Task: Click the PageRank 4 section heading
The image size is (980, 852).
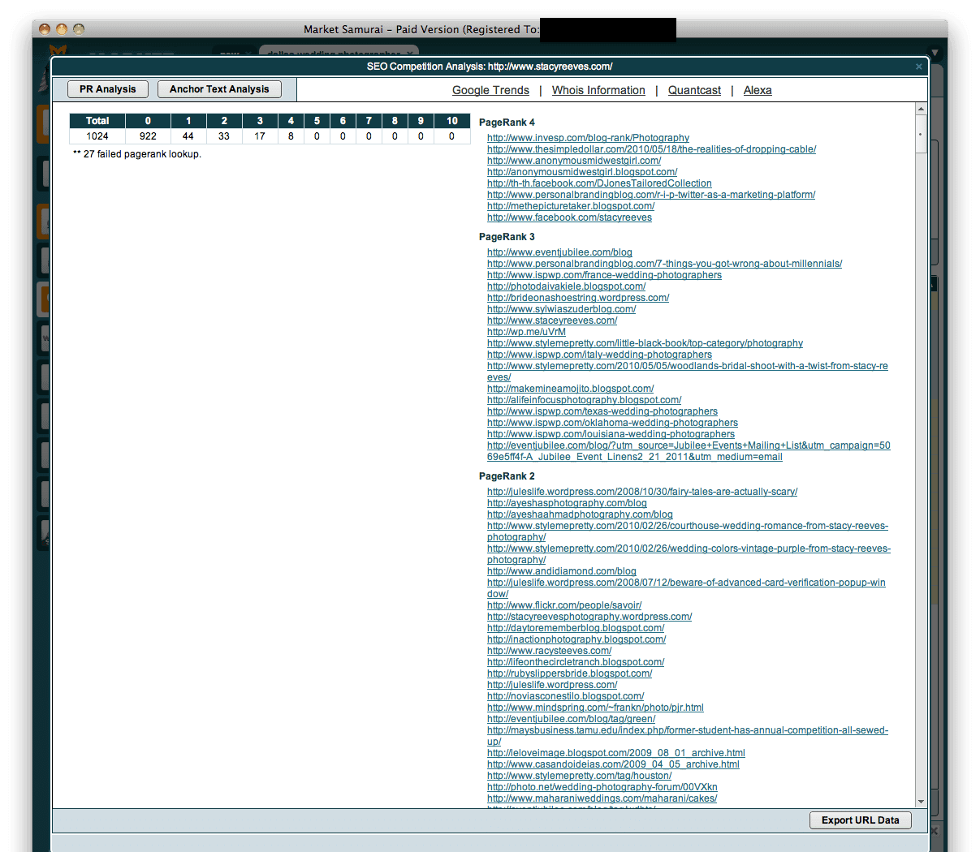Action: (x=507, y=123)
